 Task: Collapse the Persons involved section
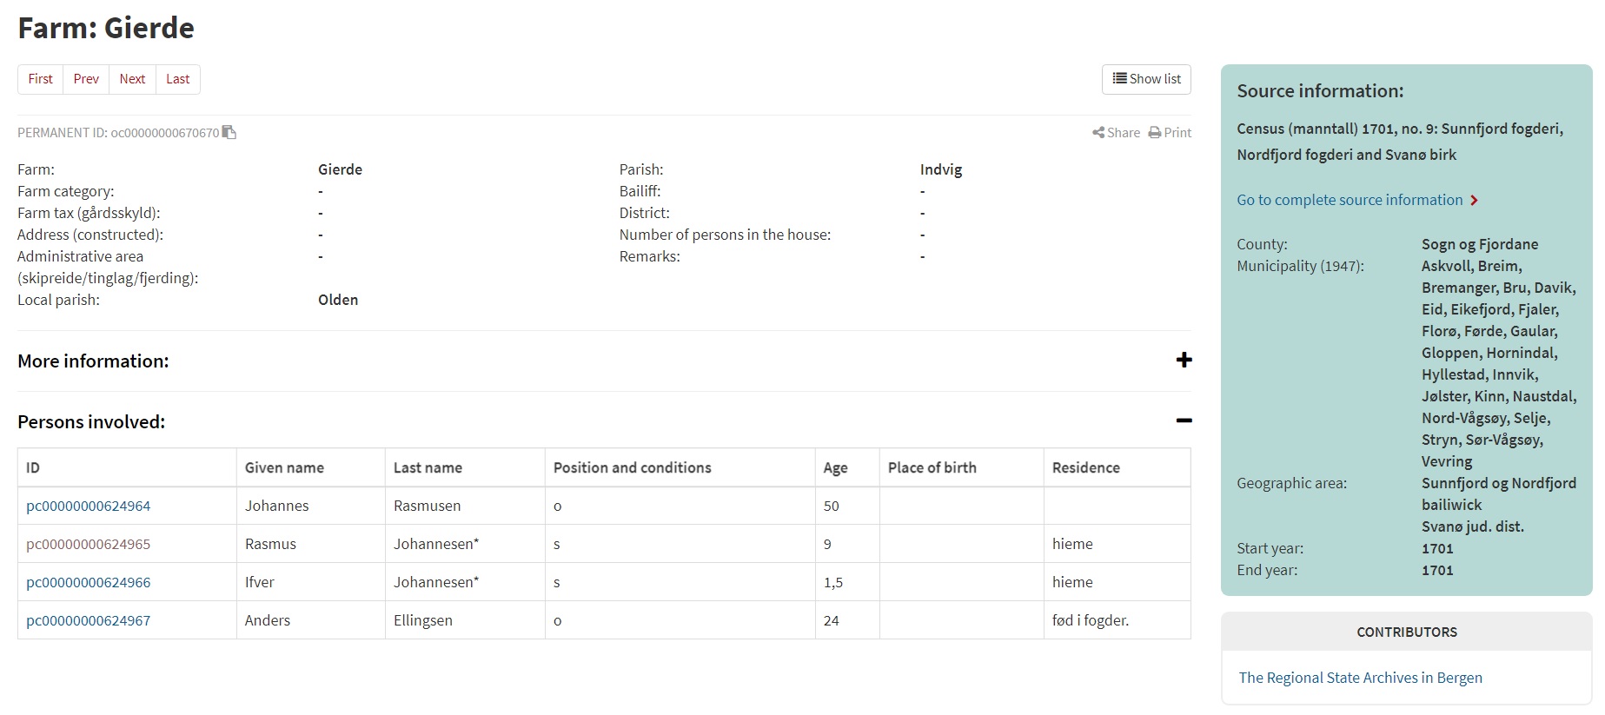click(x=1184, y=421)
